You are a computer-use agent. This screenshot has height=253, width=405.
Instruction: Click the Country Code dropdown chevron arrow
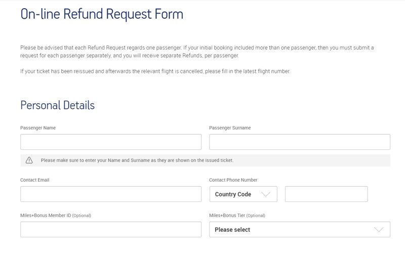point(265,194)
